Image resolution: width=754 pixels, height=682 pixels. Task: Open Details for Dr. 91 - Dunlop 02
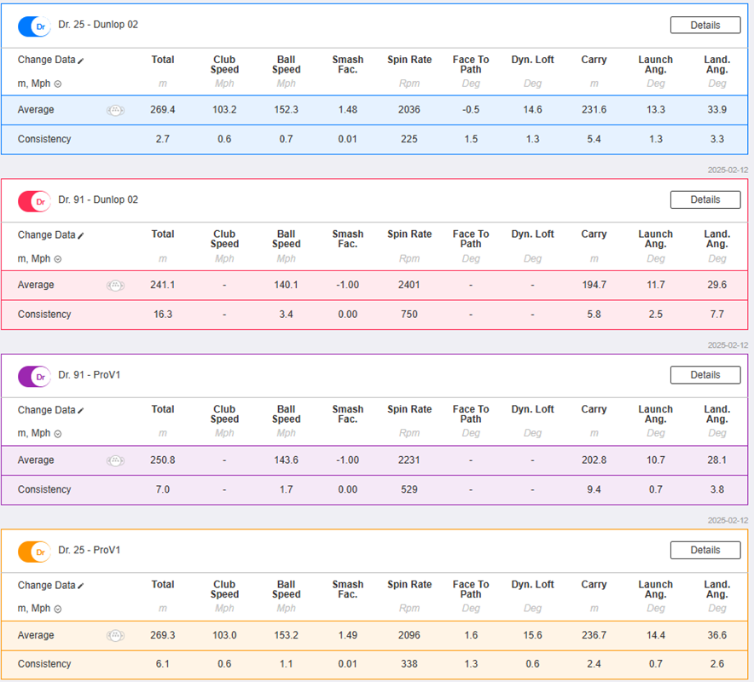[705, 200]
